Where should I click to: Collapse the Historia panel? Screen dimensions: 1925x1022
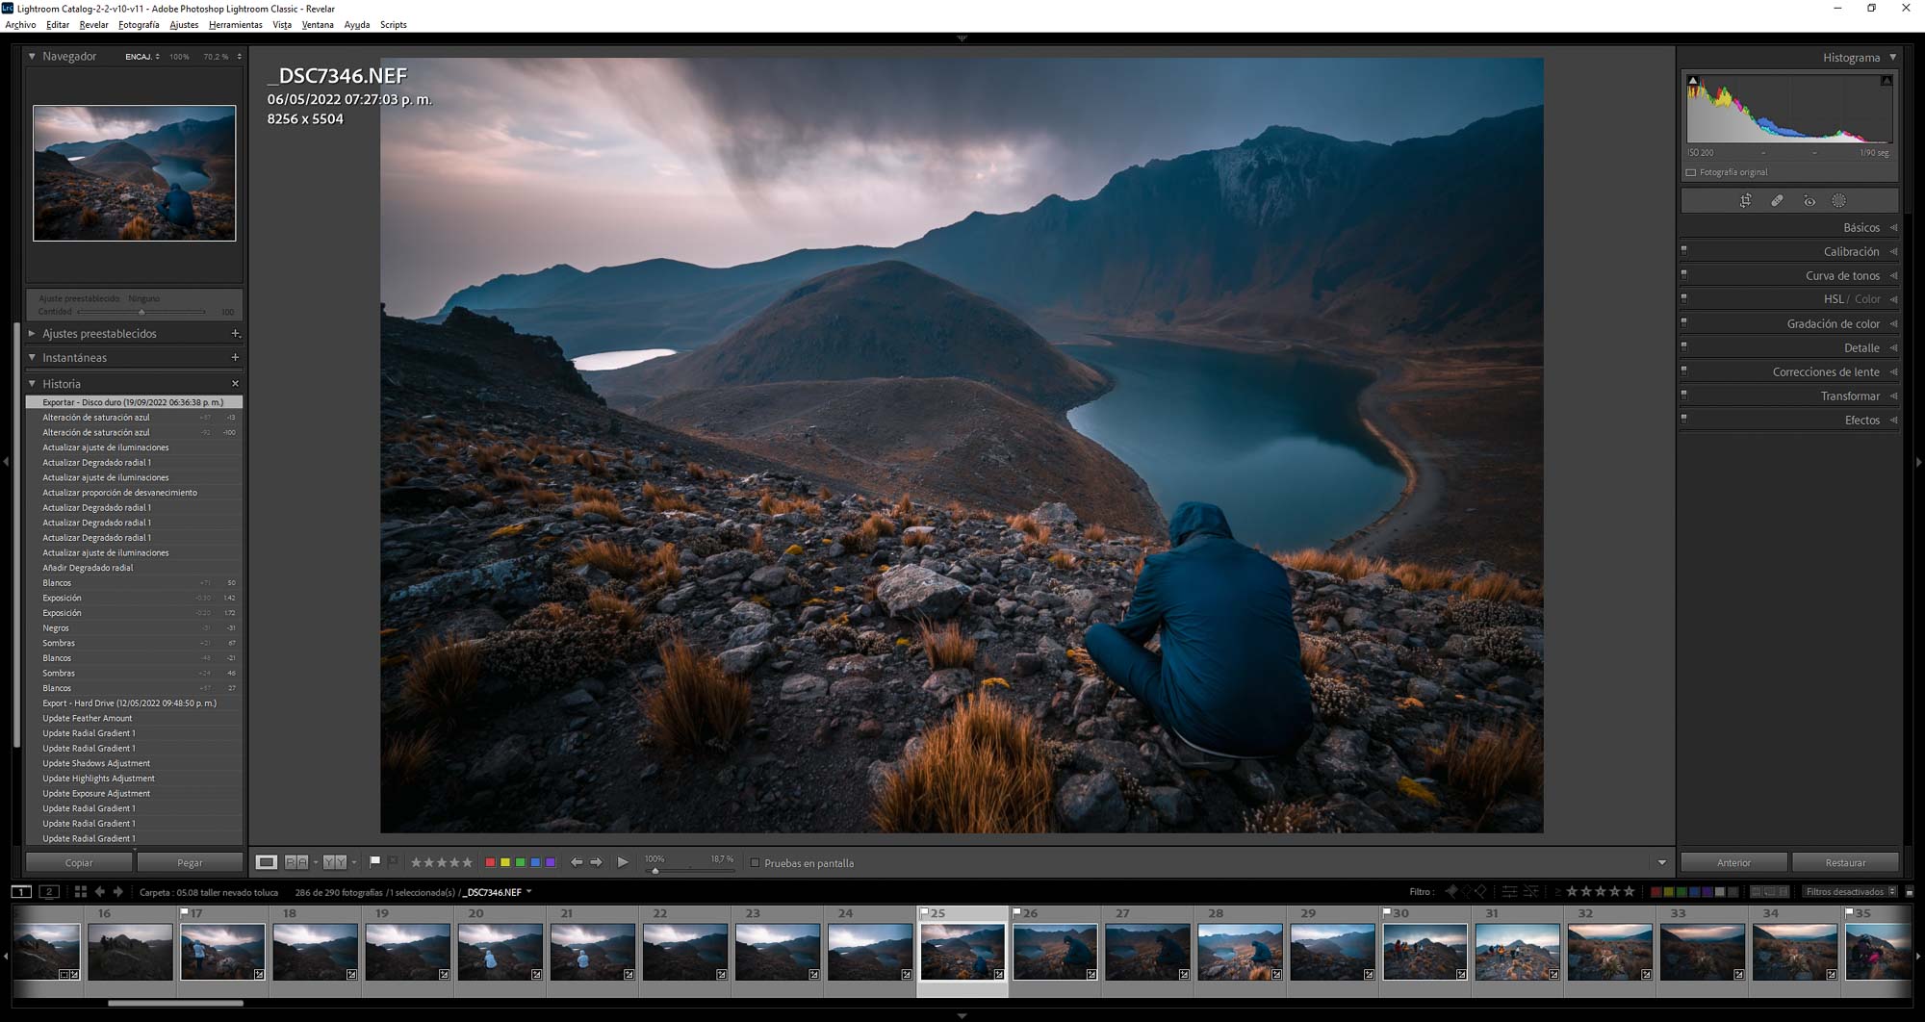point(32,383)
